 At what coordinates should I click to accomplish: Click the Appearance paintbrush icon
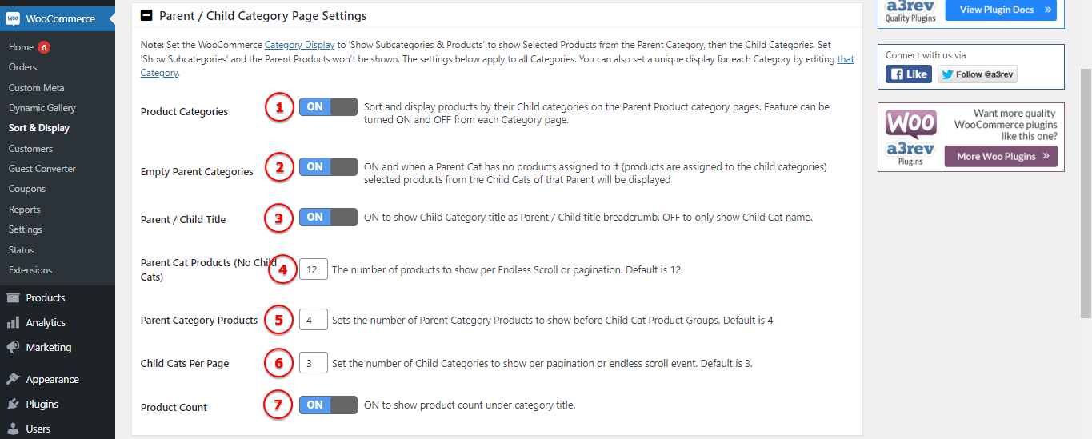pyautogui.click(x=13, y=379)
